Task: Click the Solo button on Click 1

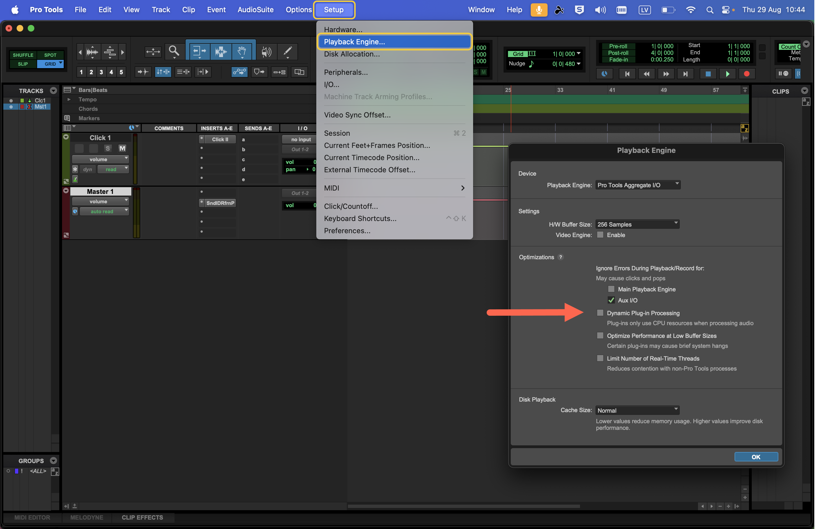Action: click(108, 148)
